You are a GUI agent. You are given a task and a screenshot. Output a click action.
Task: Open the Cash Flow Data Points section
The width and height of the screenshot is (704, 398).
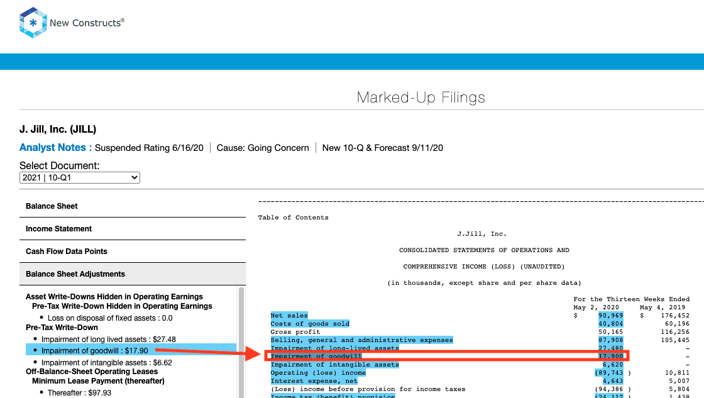coord(133,252)
